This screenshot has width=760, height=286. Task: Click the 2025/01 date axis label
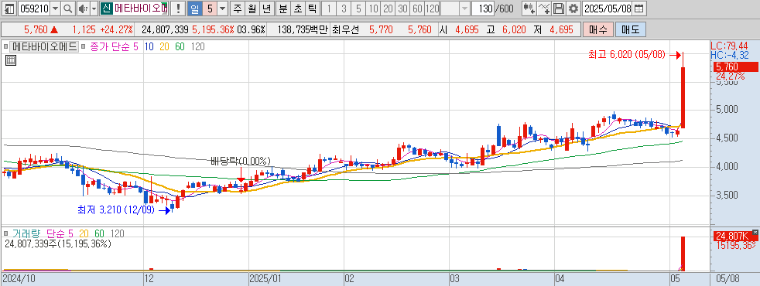(x=265, y=279)
